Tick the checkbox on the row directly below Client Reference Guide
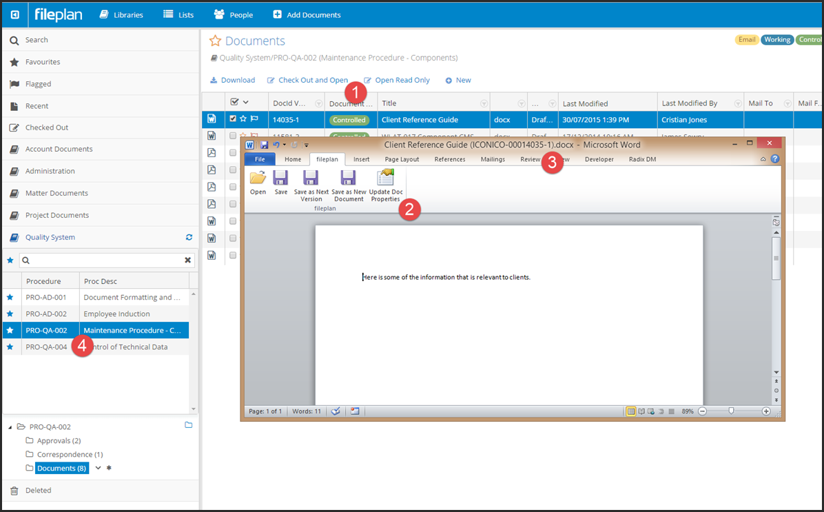Viewport: 824px width, 512px height. tap(233, 136)
